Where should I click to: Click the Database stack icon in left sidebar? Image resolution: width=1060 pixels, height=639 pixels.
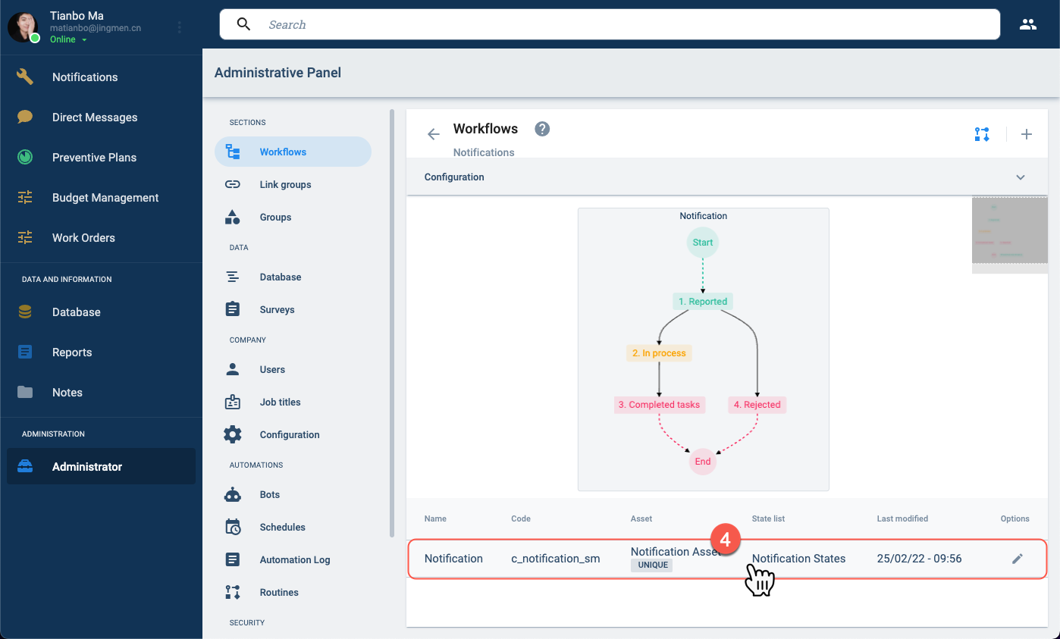tap(25, 312)
